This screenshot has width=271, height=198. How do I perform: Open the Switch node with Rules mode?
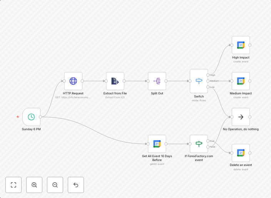[x=199, y=81]
